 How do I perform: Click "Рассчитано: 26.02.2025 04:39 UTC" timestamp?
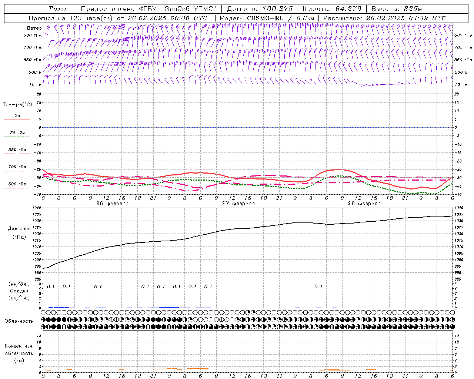point(384,18)
